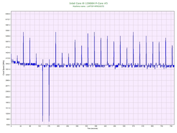The height and width of the screenshot is (133, 177).
Task: Click the 2094.5 y-axis value
Action: pos(8,97)
